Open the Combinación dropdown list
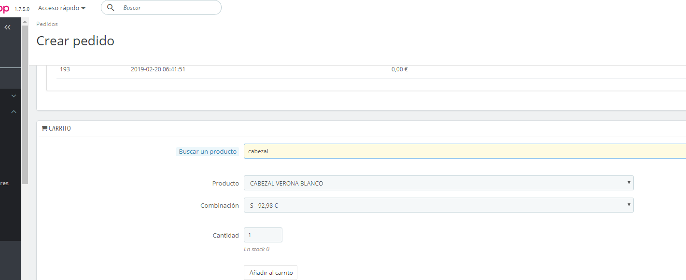This screenshot has height=280, width=686. (438, 205)
